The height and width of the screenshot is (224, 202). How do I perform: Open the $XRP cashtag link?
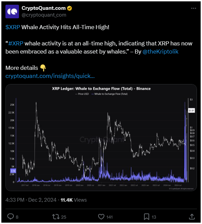point(13,27)
